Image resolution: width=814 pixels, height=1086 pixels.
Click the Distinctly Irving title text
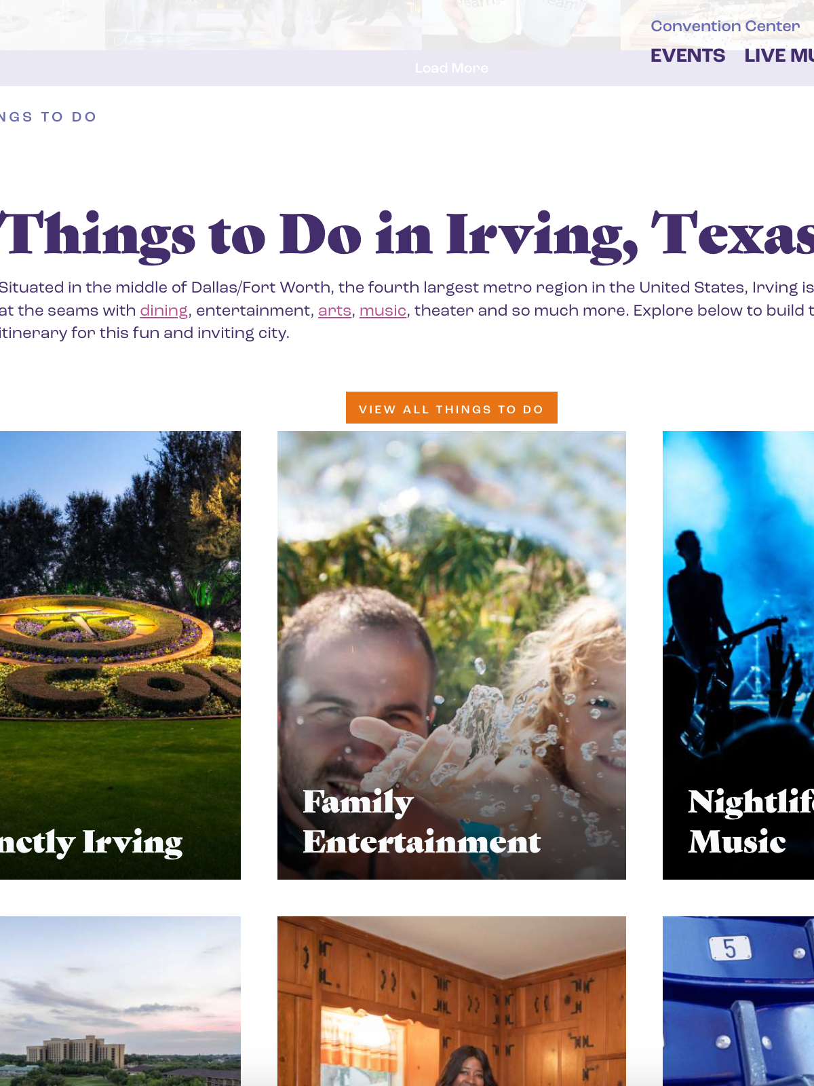point(91,843)
